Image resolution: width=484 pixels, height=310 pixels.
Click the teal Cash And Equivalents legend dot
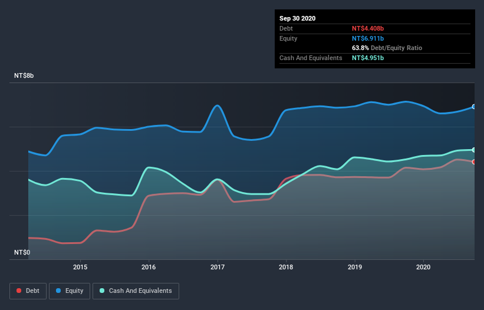[102, 291]
